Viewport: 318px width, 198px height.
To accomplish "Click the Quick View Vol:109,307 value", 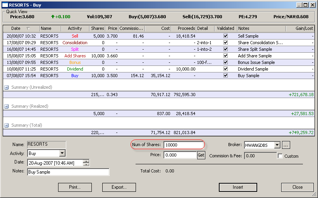I will click(x=100, y=17).
